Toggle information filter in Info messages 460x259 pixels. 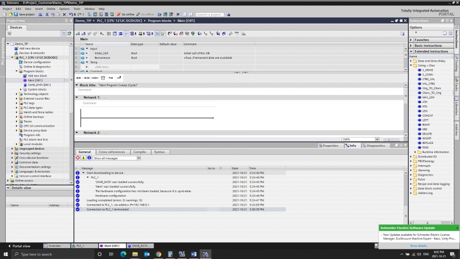pos(89,158)
